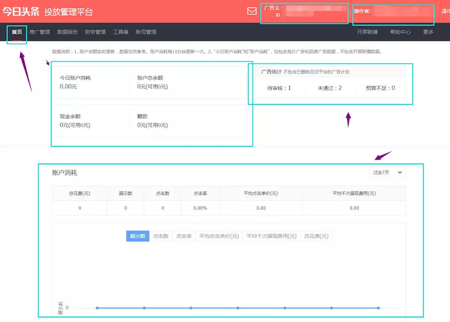The height and width of the screenshot is (322, 450).
Task: Switch chart to 点击率 tab
Action: pyautogui.click(x=184, y=236)
